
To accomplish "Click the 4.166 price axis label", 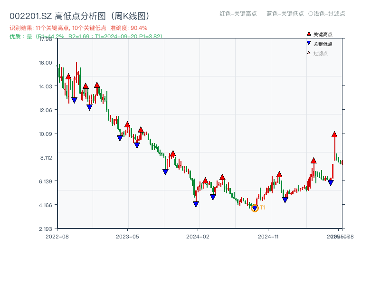I will click(46, 205).
